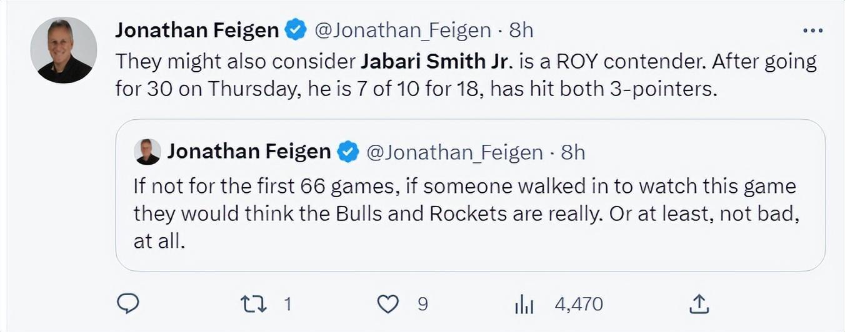Click the view count 4,470
This screenshot has width=845, height=332.
point(579,304)
